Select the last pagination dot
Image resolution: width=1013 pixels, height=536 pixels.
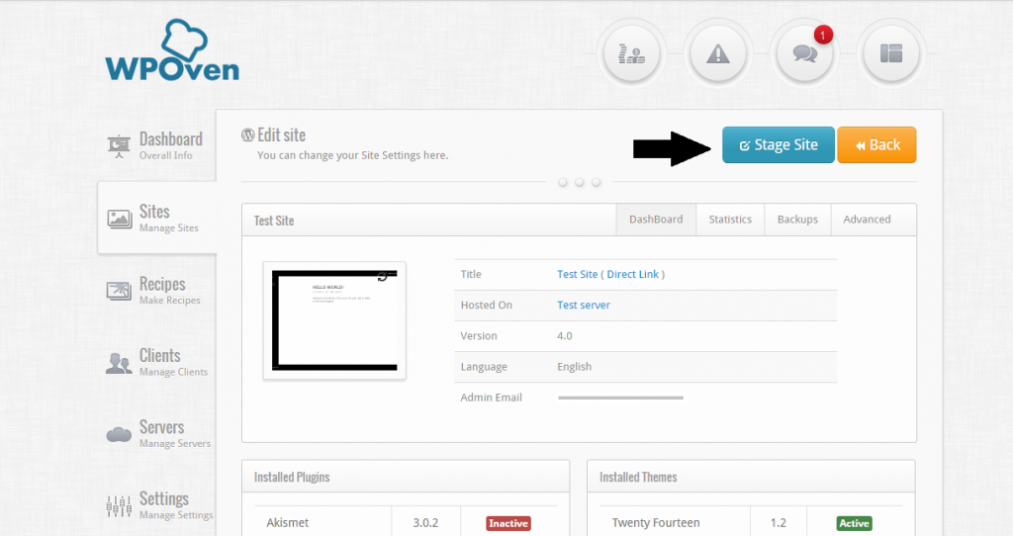[597, 183]
